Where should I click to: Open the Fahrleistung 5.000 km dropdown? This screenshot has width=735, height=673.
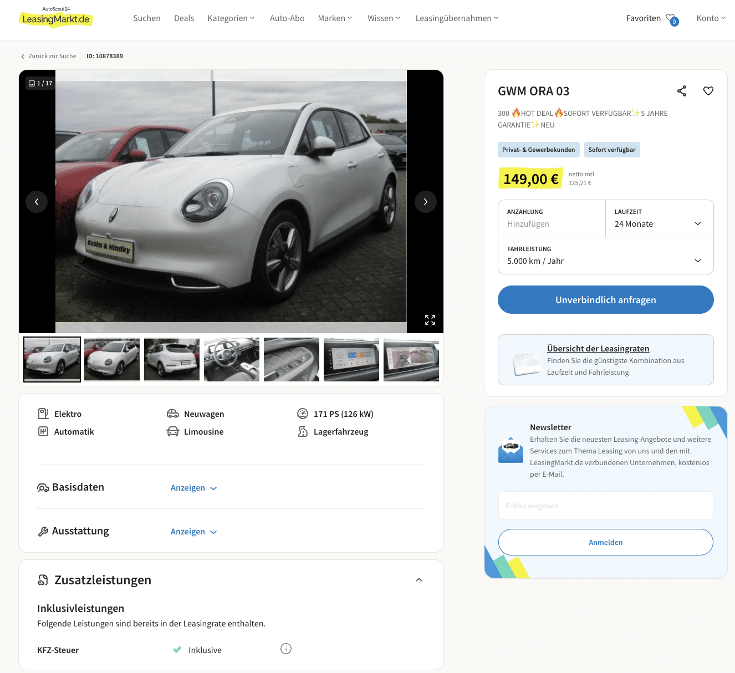[606, 256]
